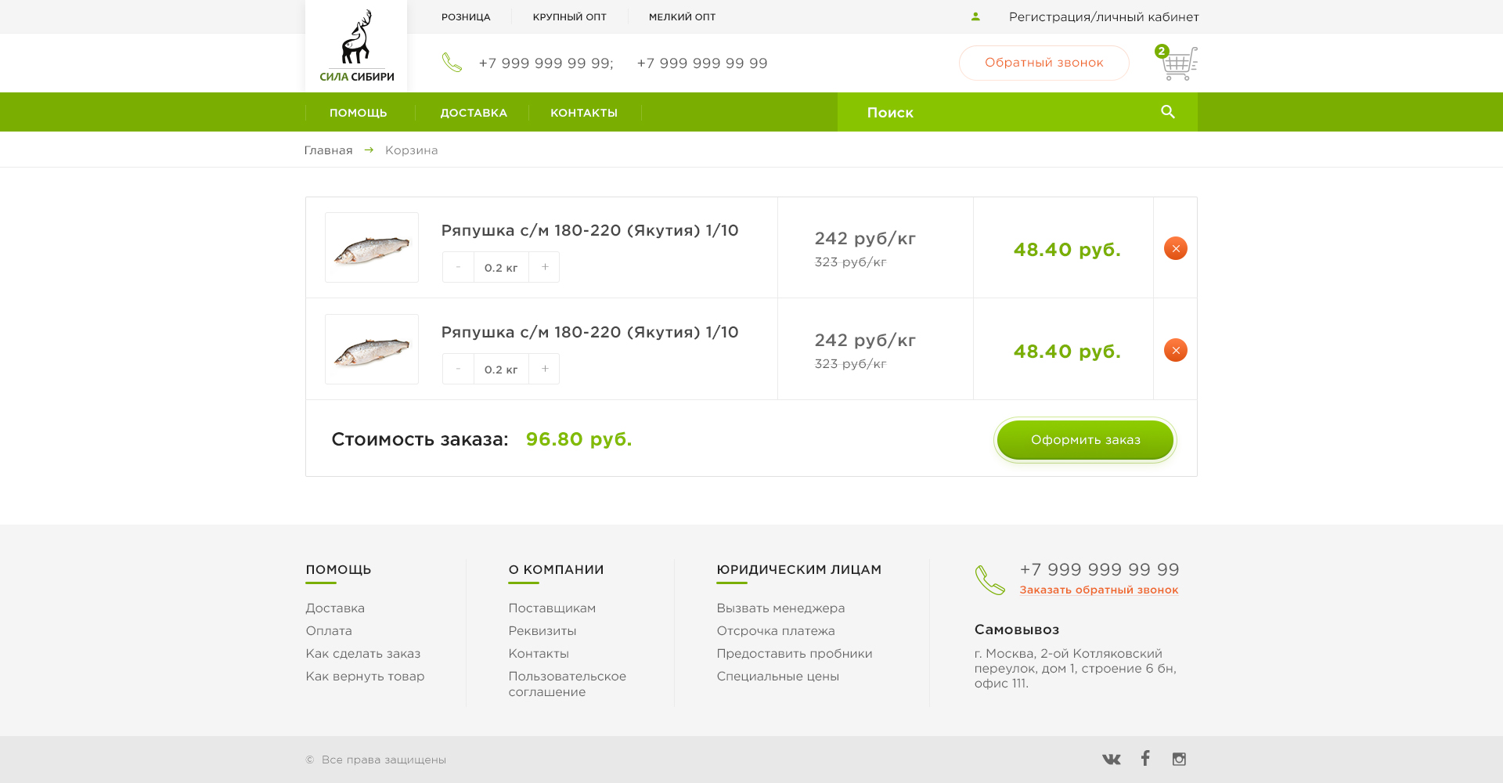This screenshot has width=1503, height=783.
Task: Open the shopping cart icon
Action: (x=1179, y=63)
